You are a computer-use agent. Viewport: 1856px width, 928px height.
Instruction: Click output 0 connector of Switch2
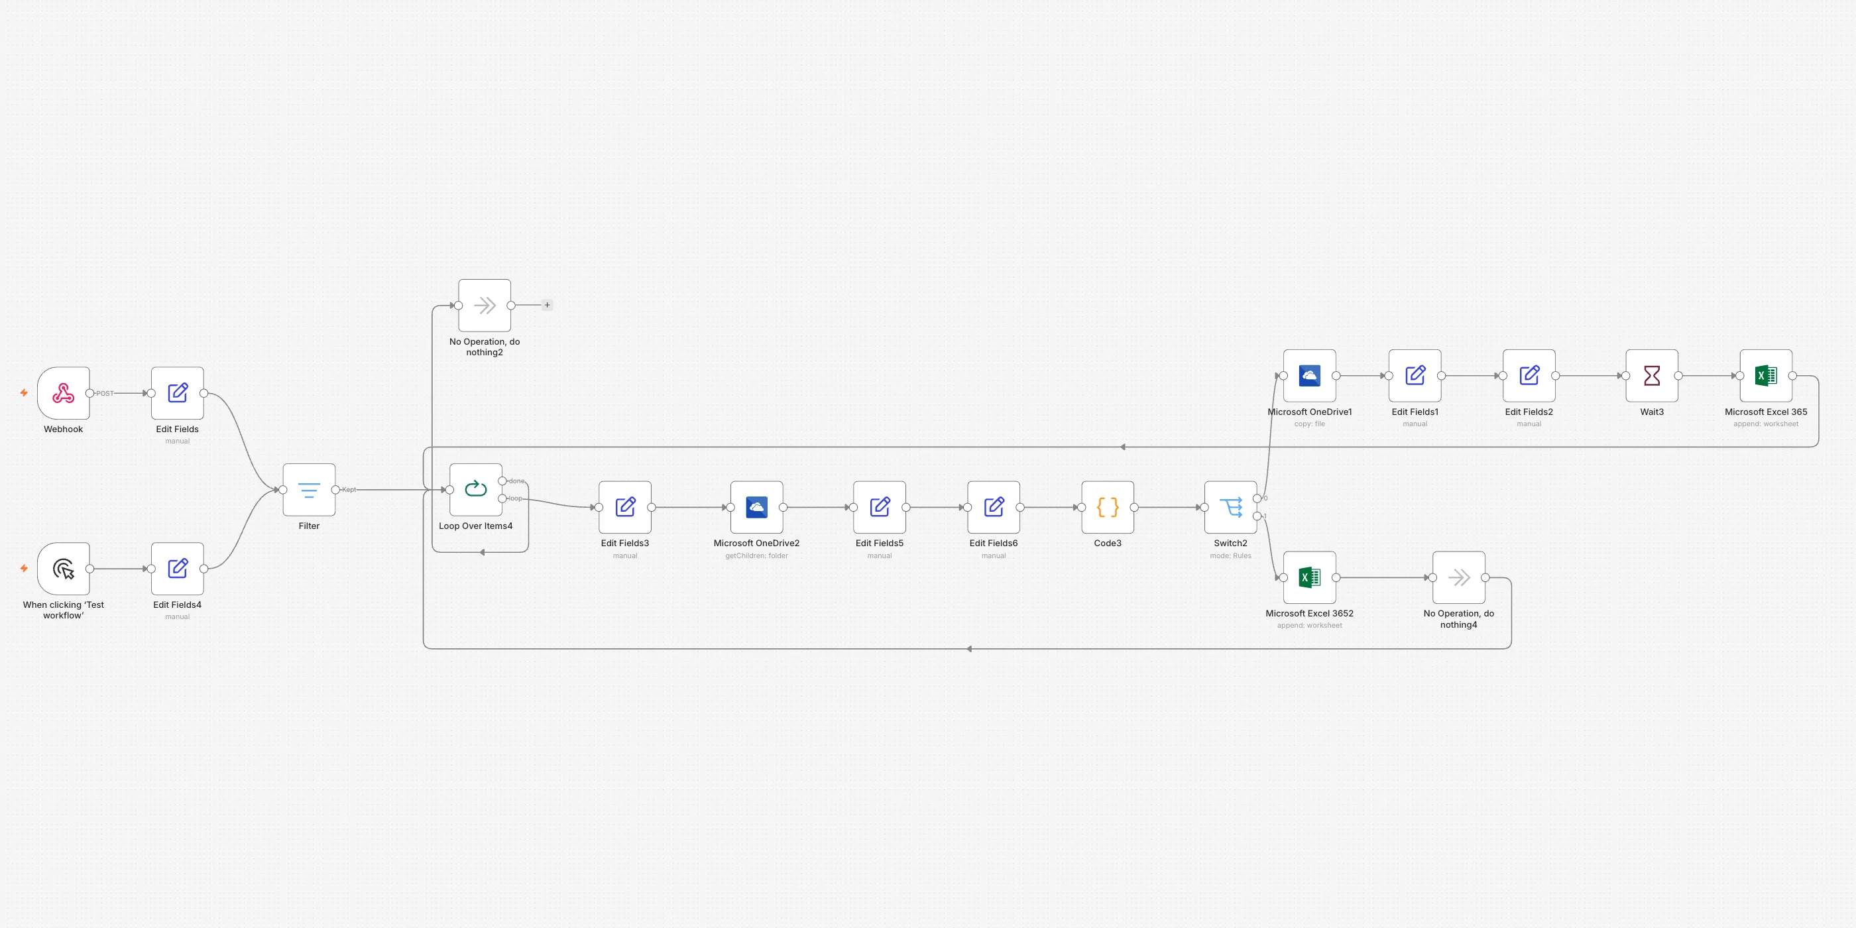(x=1257, y=498)
